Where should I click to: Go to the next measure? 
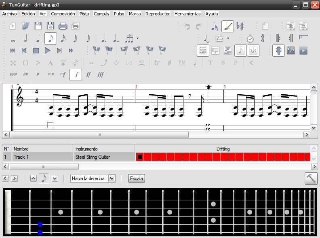pos(59,51)
